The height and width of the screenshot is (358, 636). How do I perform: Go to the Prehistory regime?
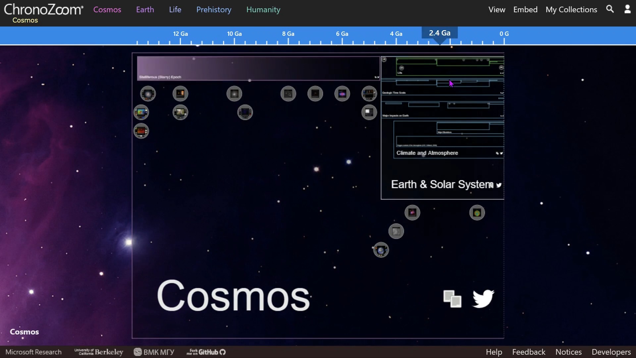(214, 10)
